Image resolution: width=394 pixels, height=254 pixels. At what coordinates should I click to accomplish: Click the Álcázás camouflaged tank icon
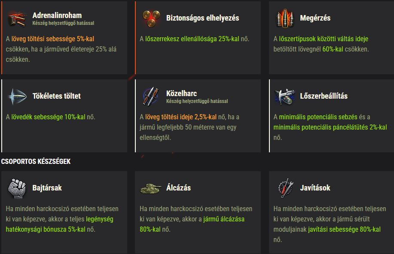pyautogui.click(x=150, y=189)
